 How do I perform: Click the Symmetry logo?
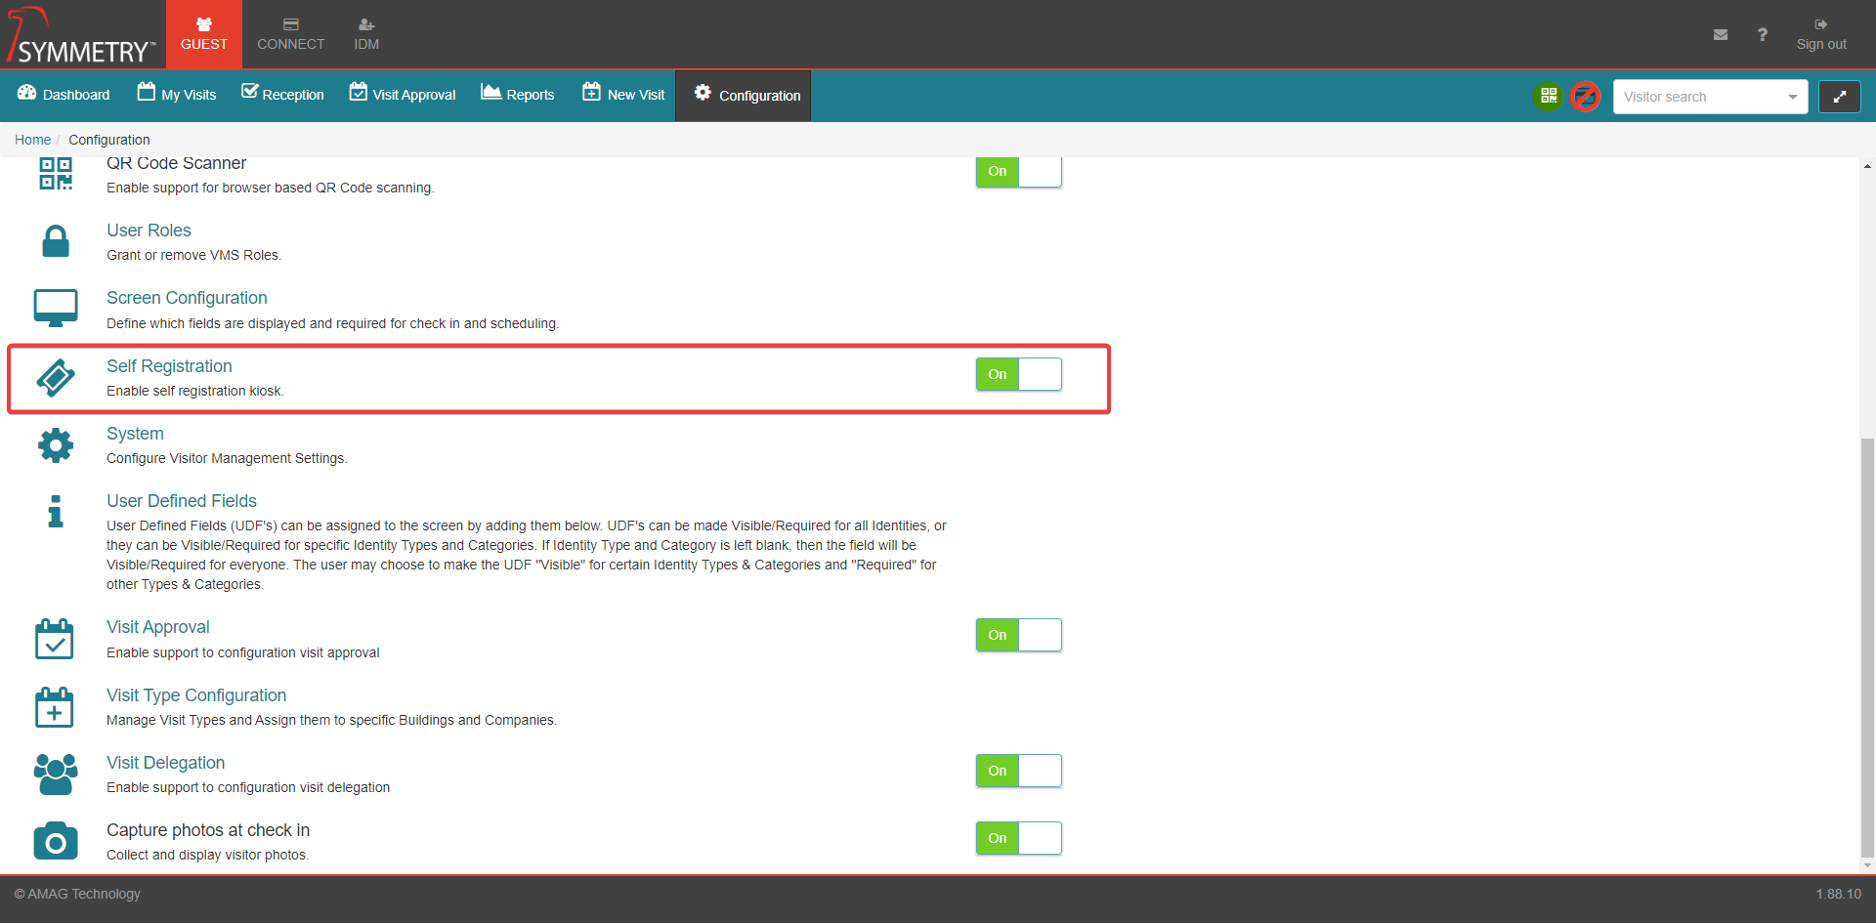81,36
